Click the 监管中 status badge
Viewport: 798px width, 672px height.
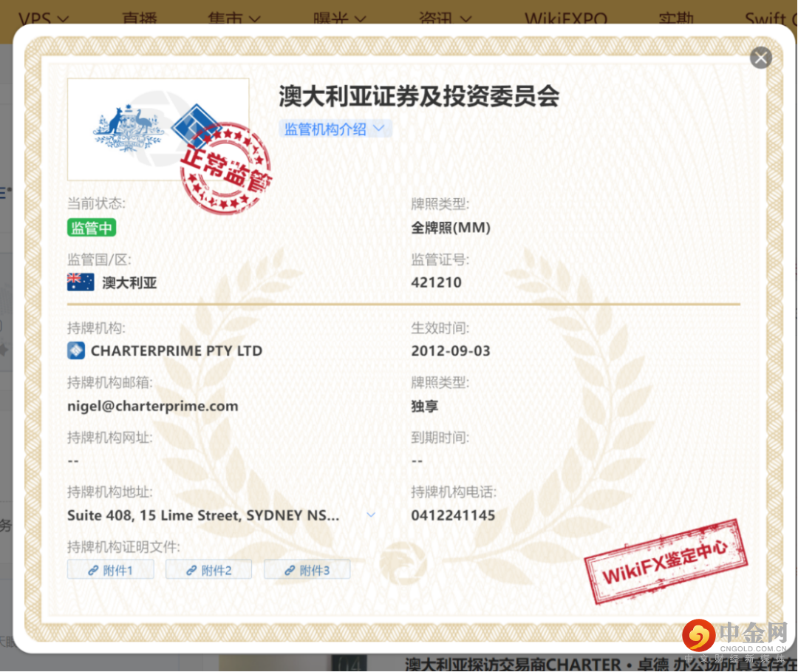click(x=92, y=228)
